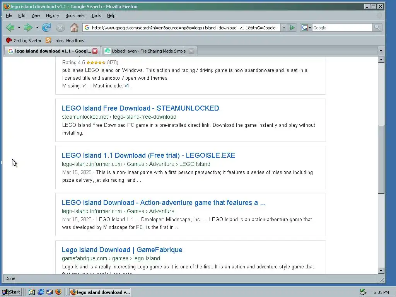Click the Latest Headlines bookmark label
The width and height of the screenshot is (396, 297).
click(x=69, y=40)
